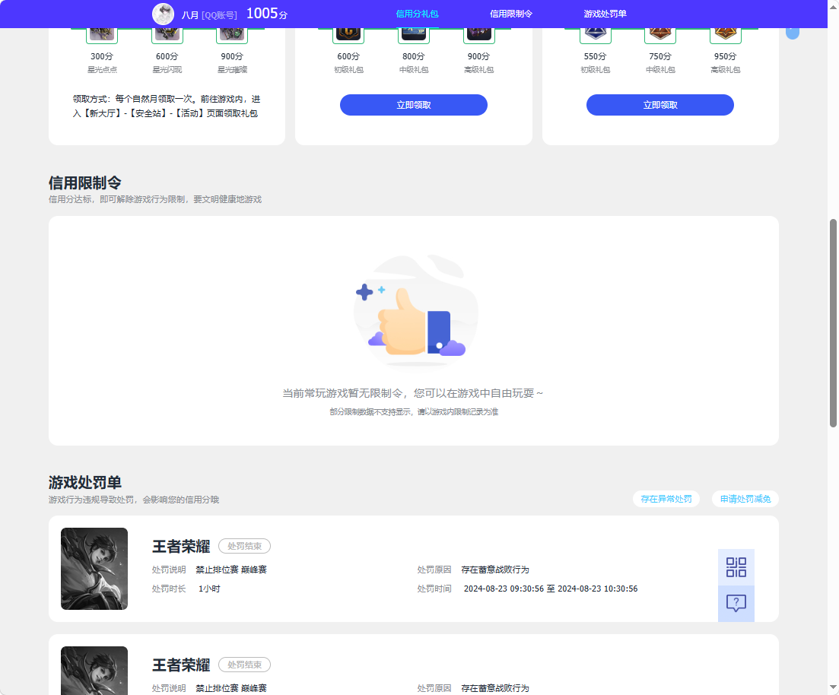Click the question mark feedback icon
The height and width of the screenshot is (695, 839).
[x=736, y=604]
